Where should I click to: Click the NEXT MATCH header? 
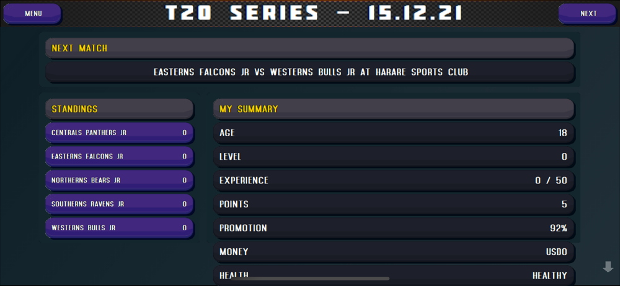click(x=311, y=48)
